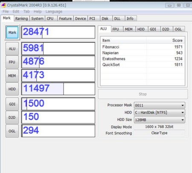
Task: Start the ALU benchmark button
Action: pyautogui.click(x=12, y=49)
